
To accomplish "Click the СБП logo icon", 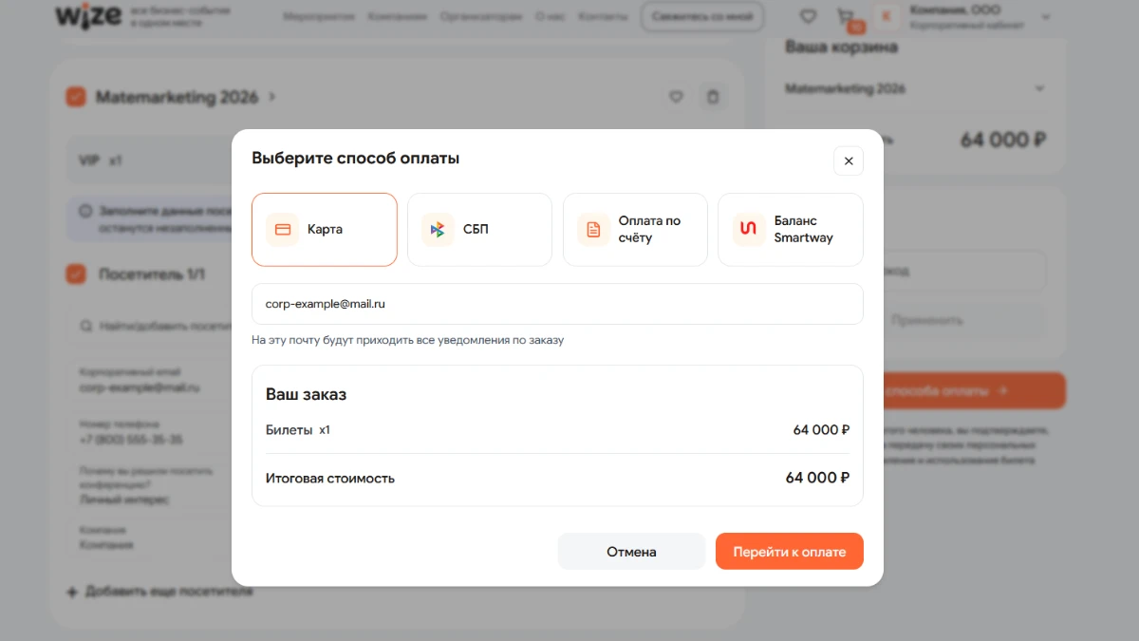I will click(x=438, y=230).
